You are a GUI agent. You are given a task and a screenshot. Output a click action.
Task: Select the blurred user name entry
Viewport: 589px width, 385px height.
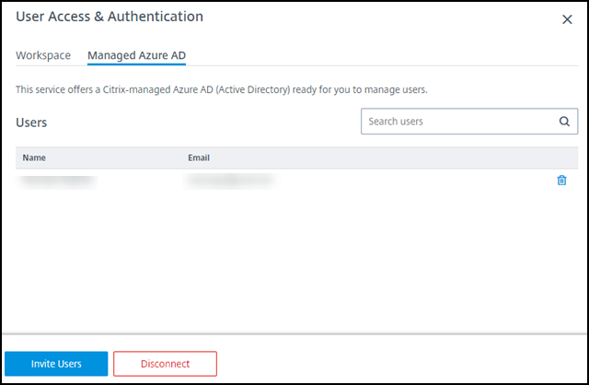coord(58,181)
